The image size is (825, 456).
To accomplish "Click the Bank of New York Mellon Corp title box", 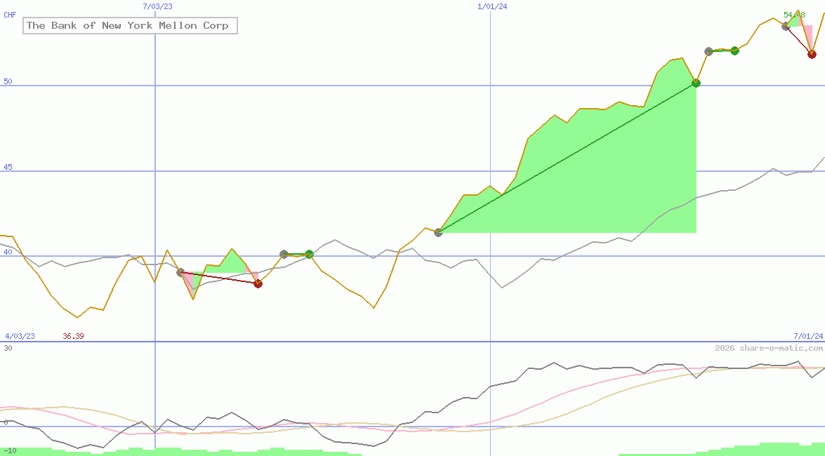I will tap(130, 26).
